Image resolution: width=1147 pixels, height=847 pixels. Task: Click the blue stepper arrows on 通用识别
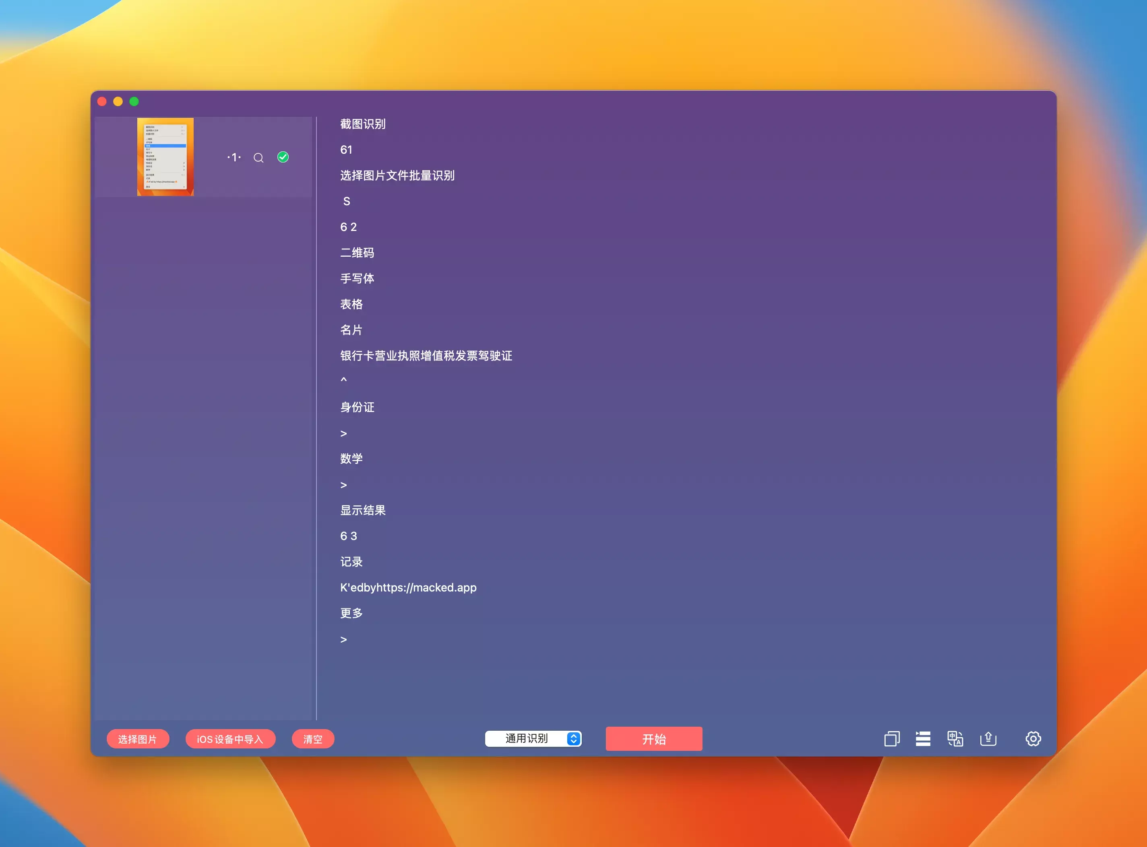pyautogui.click(x=573, y=739)
